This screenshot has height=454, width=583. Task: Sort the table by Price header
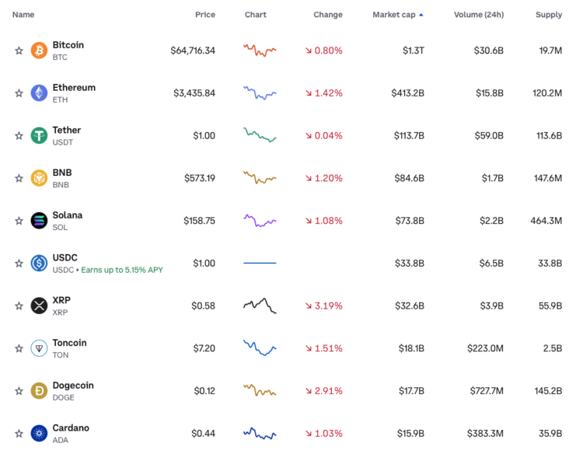click(x=205, y=15)
